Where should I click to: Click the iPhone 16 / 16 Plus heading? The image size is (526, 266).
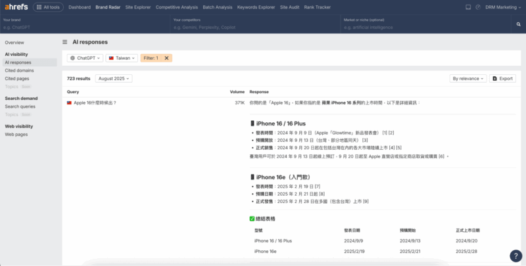pyautogui.click(x=281, y=123)
